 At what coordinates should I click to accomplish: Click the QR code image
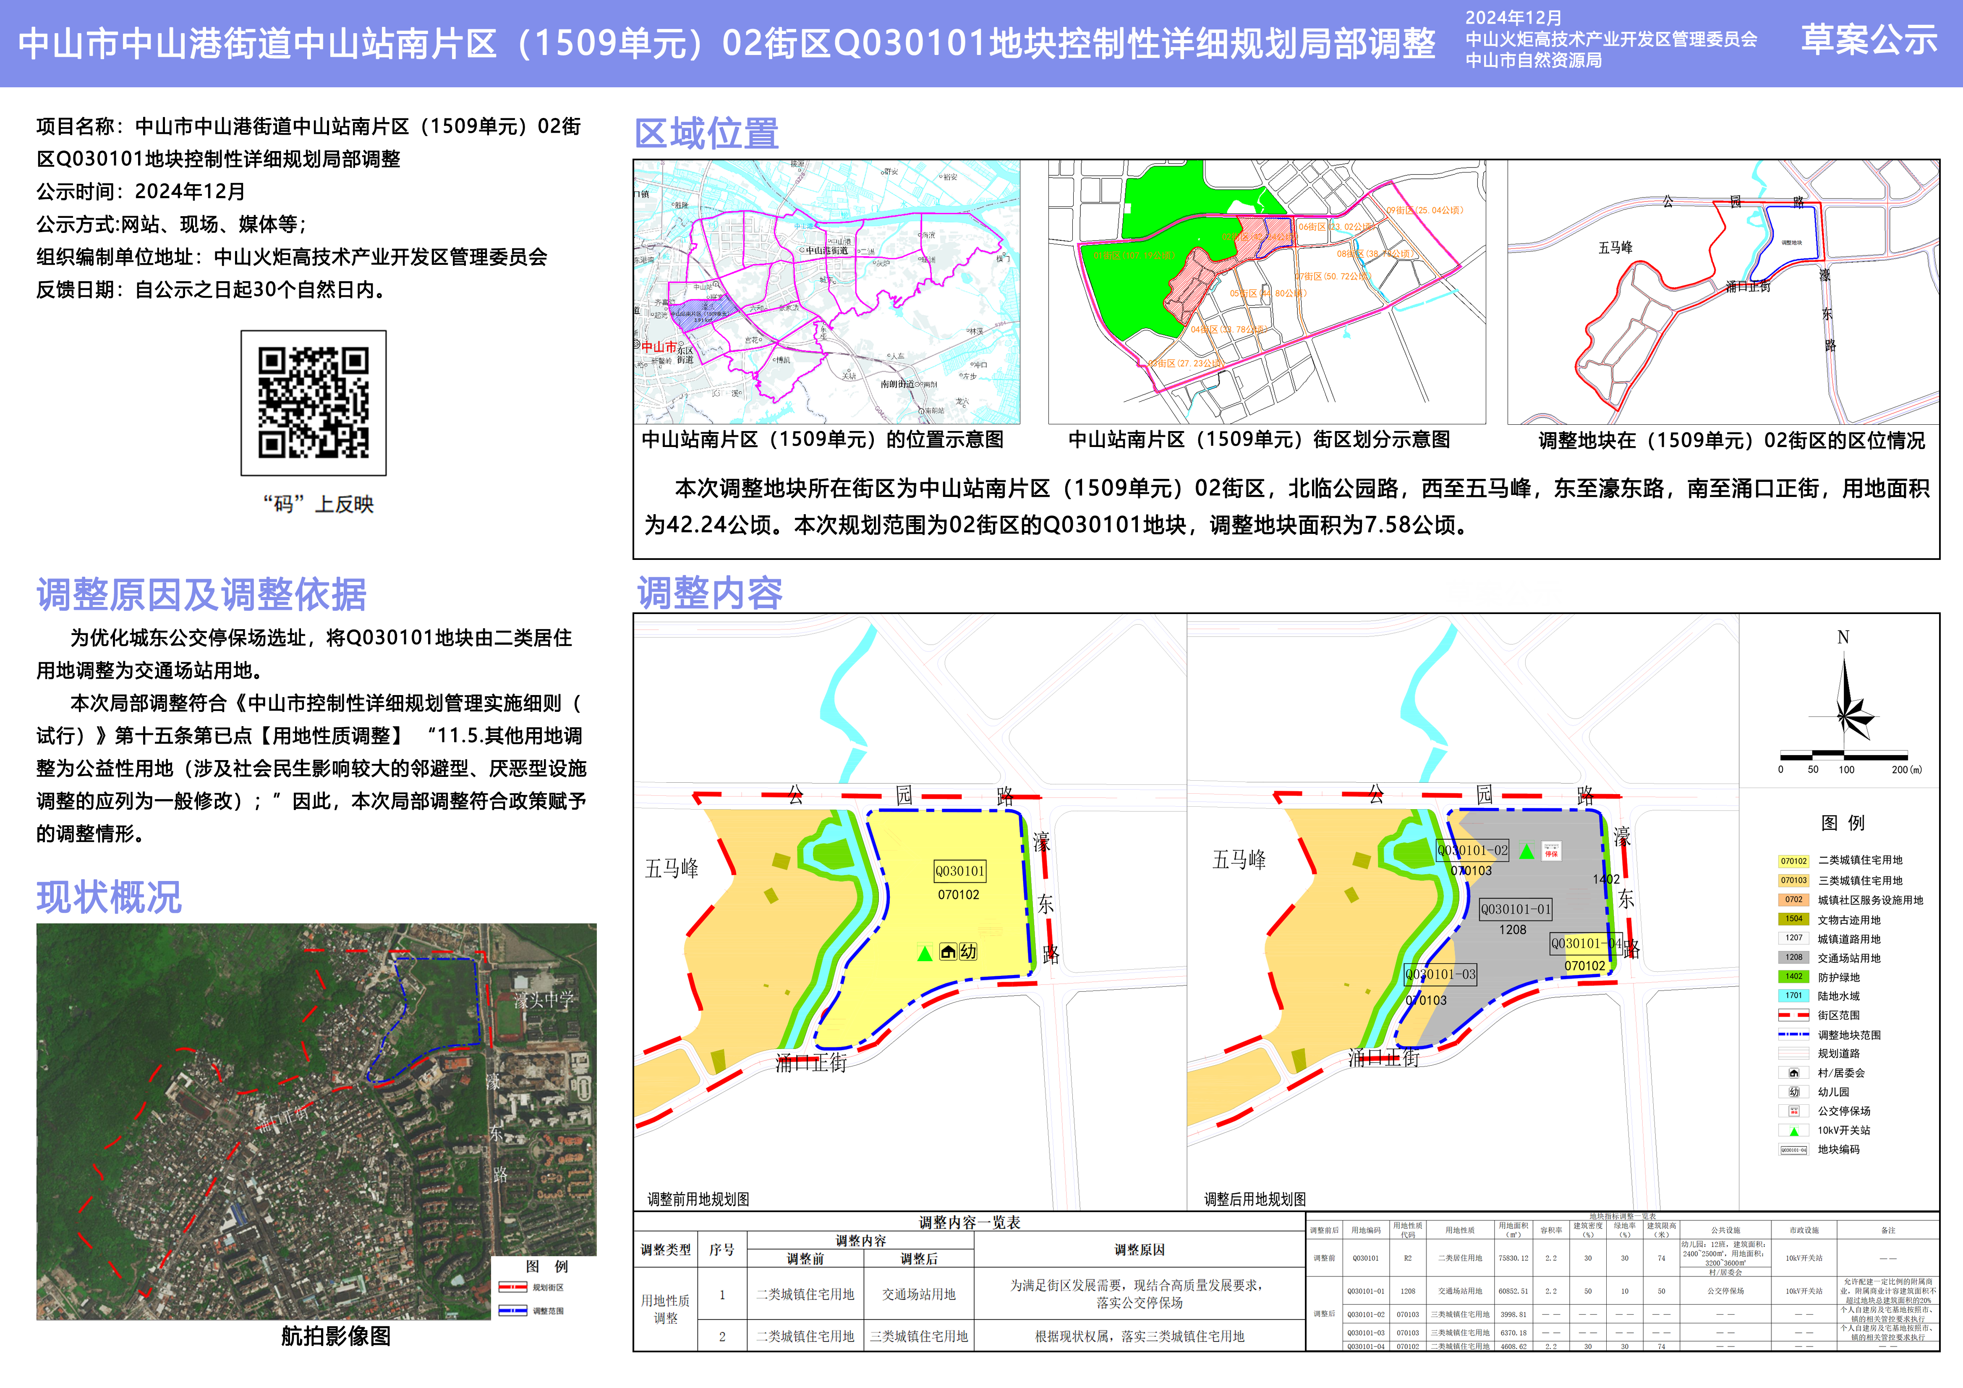pyautogui.click(x=313, y=402)
